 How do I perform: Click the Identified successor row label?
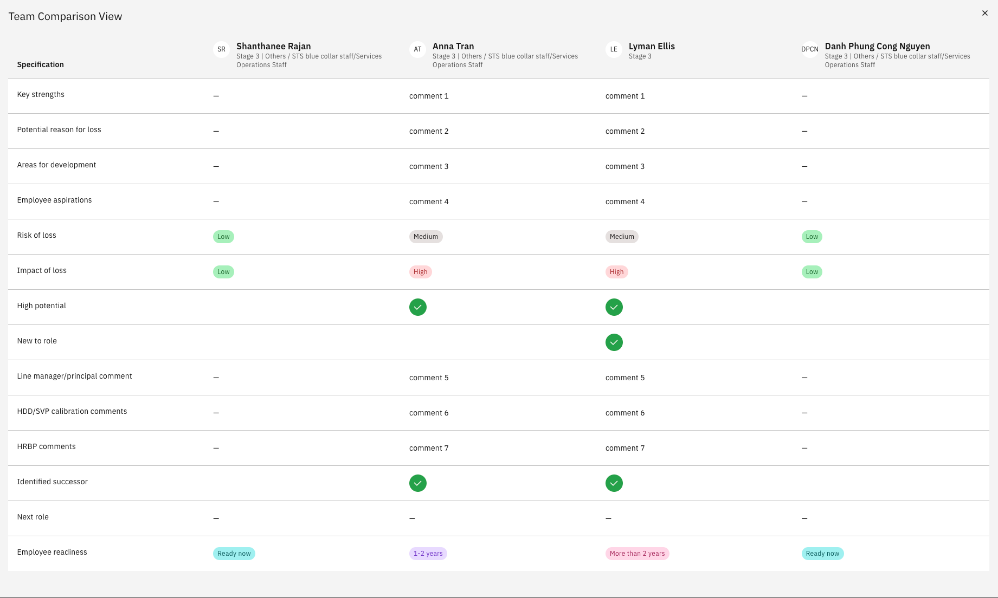(52, 482)
